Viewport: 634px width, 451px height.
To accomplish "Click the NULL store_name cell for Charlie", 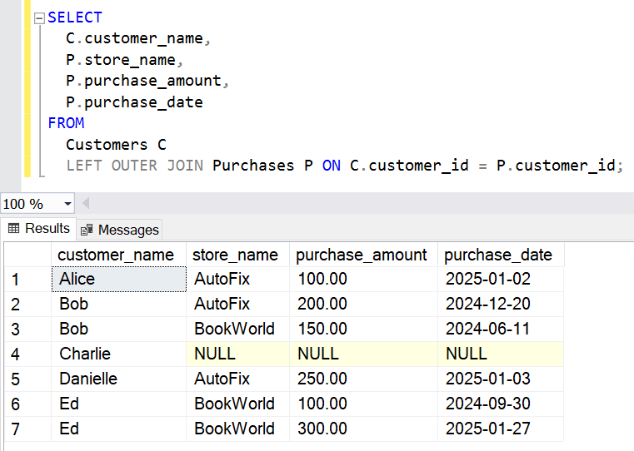I will (237, 354).
